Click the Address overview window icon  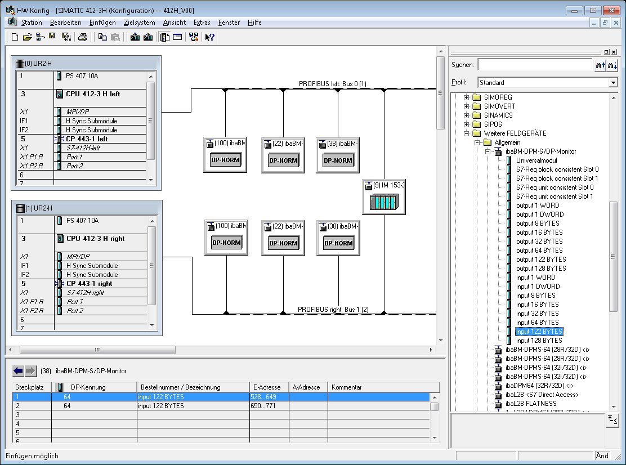(x=177, y=37)
